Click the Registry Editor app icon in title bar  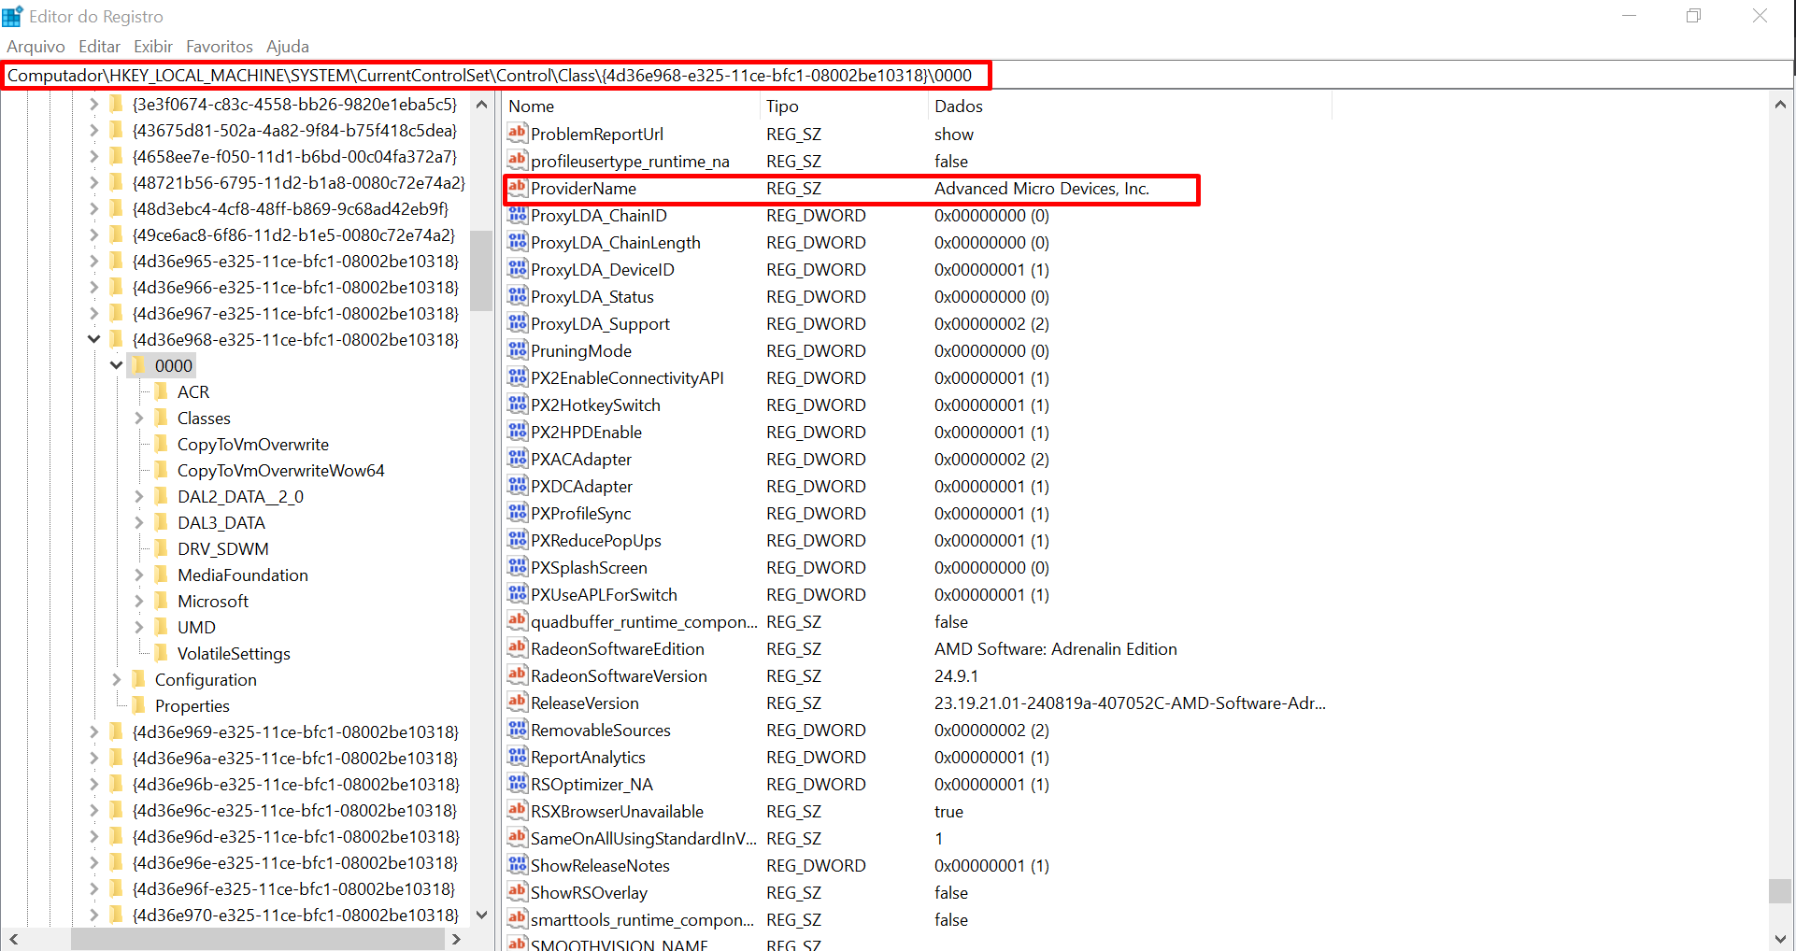pos(12,16)
